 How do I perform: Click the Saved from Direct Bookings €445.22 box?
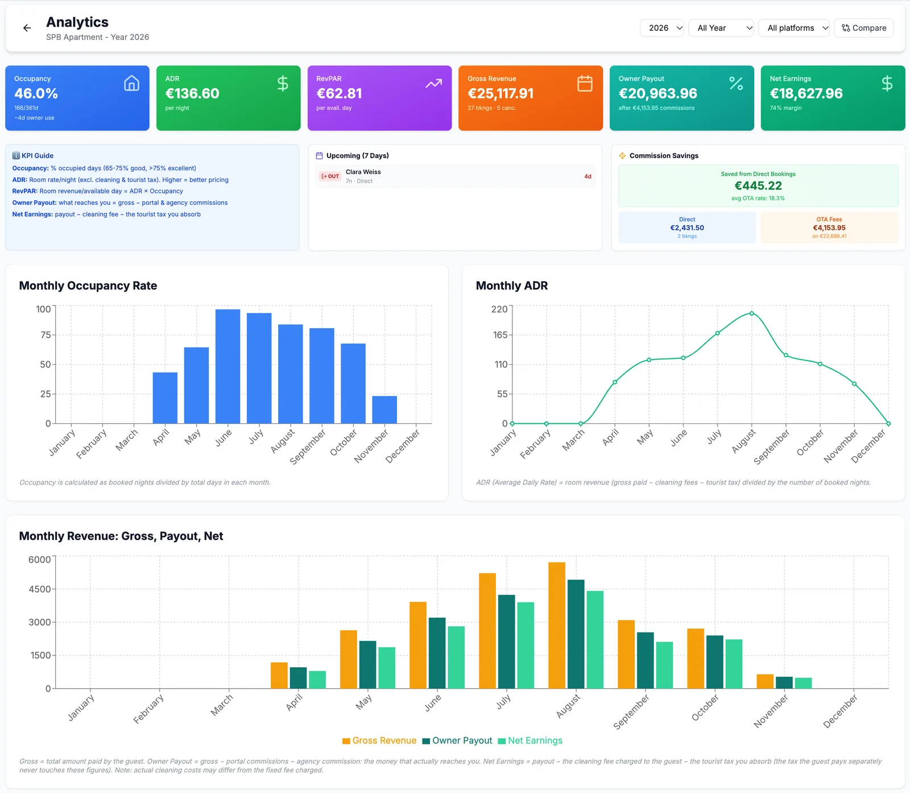(758, 186)
